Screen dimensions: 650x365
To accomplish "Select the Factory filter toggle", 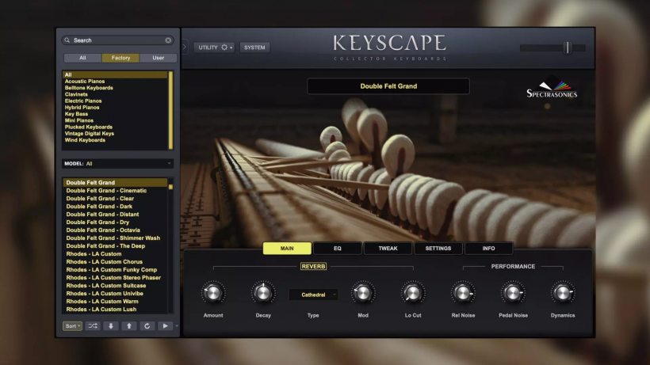I will coord(120,58).
